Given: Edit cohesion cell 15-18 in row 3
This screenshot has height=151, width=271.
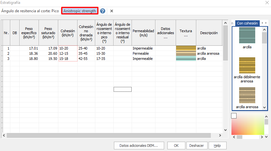Looking at the screenshot, I should click(x=68, y=59).
